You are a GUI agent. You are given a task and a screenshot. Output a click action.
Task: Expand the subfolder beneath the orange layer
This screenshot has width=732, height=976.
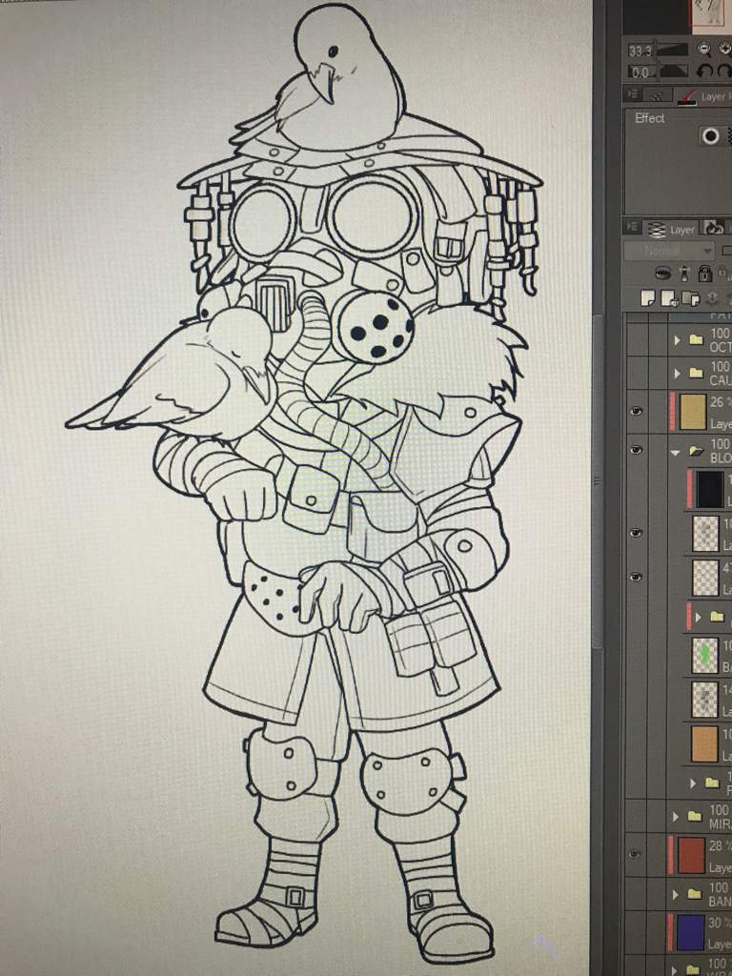[693, 783]
